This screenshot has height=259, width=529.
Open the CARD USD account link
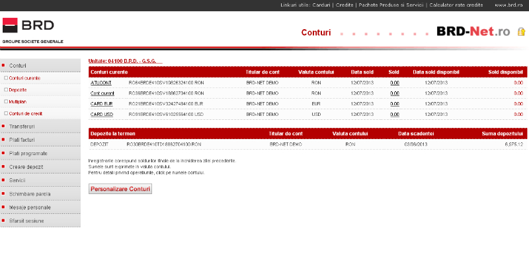point(102,115)
